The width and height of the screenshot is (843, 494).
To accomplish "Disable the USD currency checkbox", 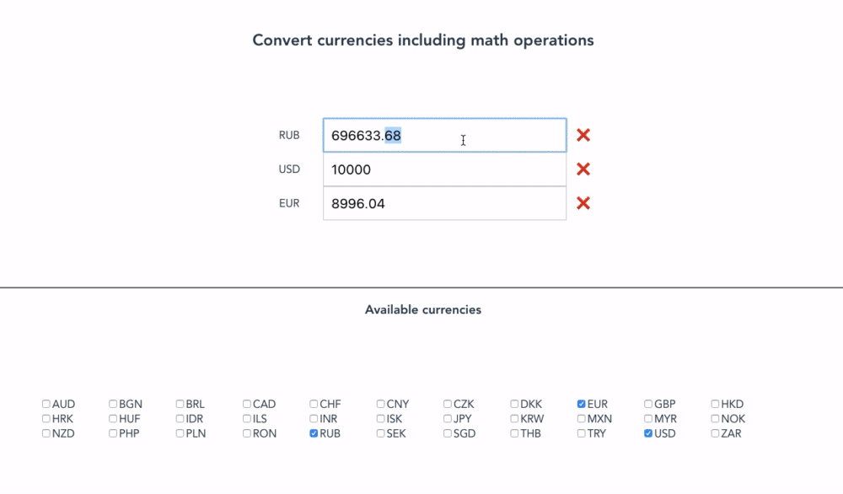I will point(647,433).
